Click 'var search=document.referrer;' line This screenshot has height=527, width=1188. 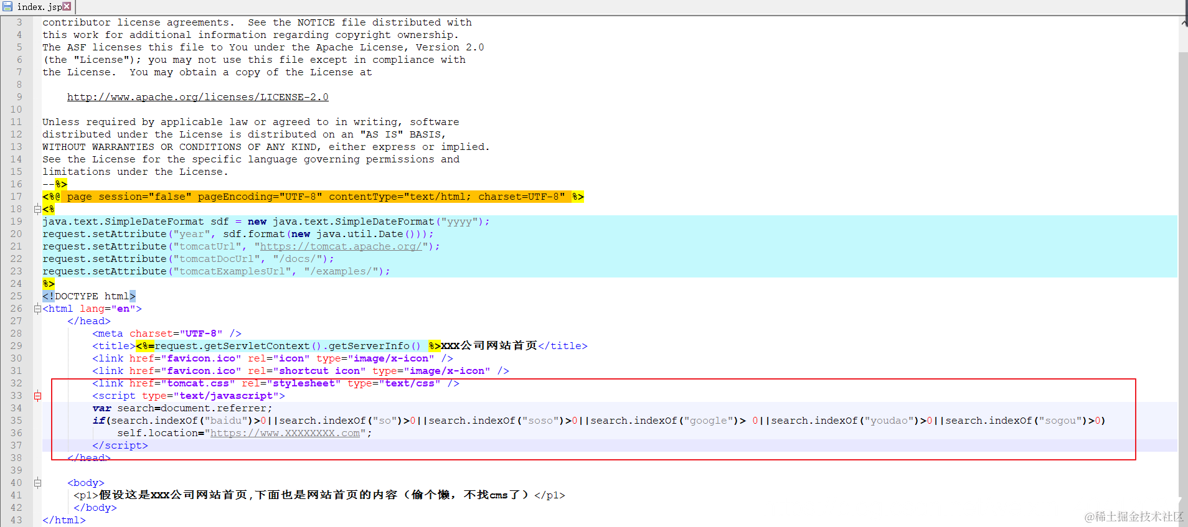[182, 408]
